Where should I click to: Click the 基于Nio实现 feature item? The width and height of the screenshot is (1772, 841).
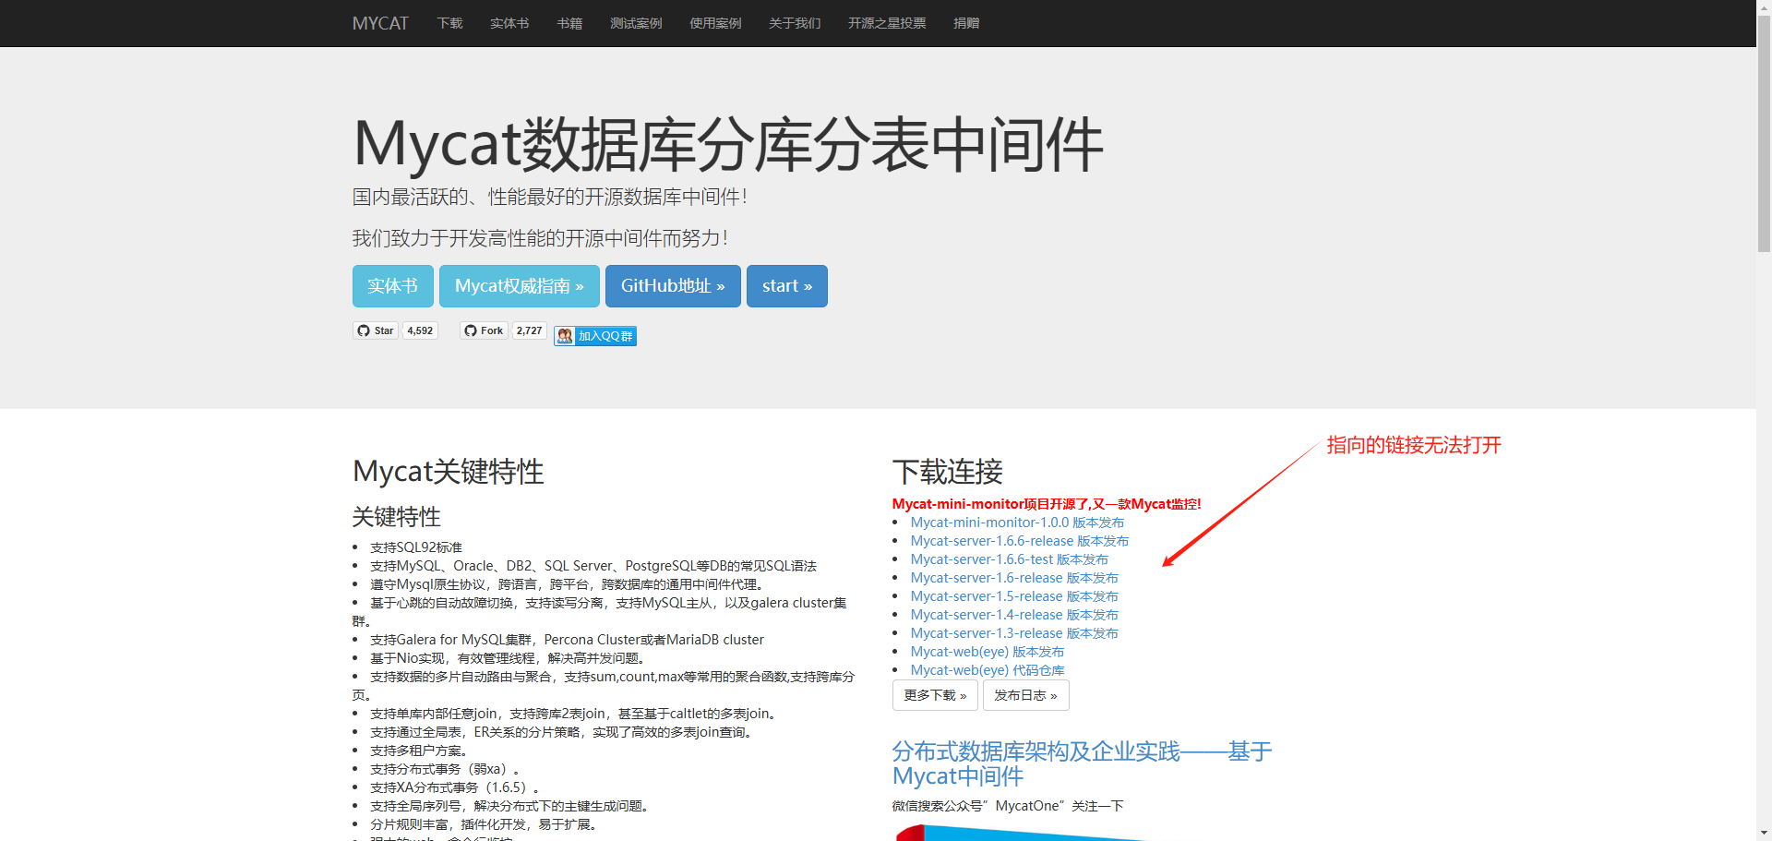coord(509,658)
